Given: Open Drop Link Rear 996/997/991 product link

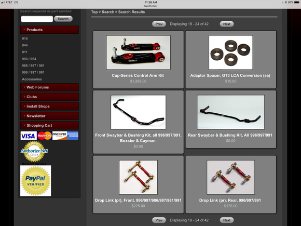Looking at the screenshot, I should point(230,200).
